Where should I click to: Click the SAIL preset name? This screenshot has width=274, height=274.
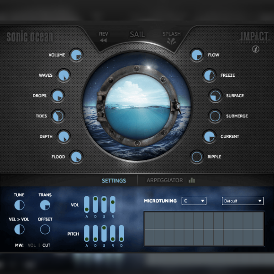pos(137,34)
